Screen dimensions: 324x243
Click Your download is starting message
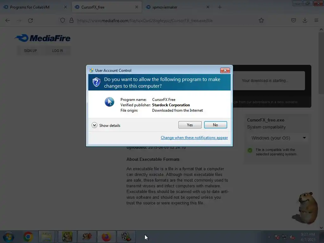coord(265,81)
